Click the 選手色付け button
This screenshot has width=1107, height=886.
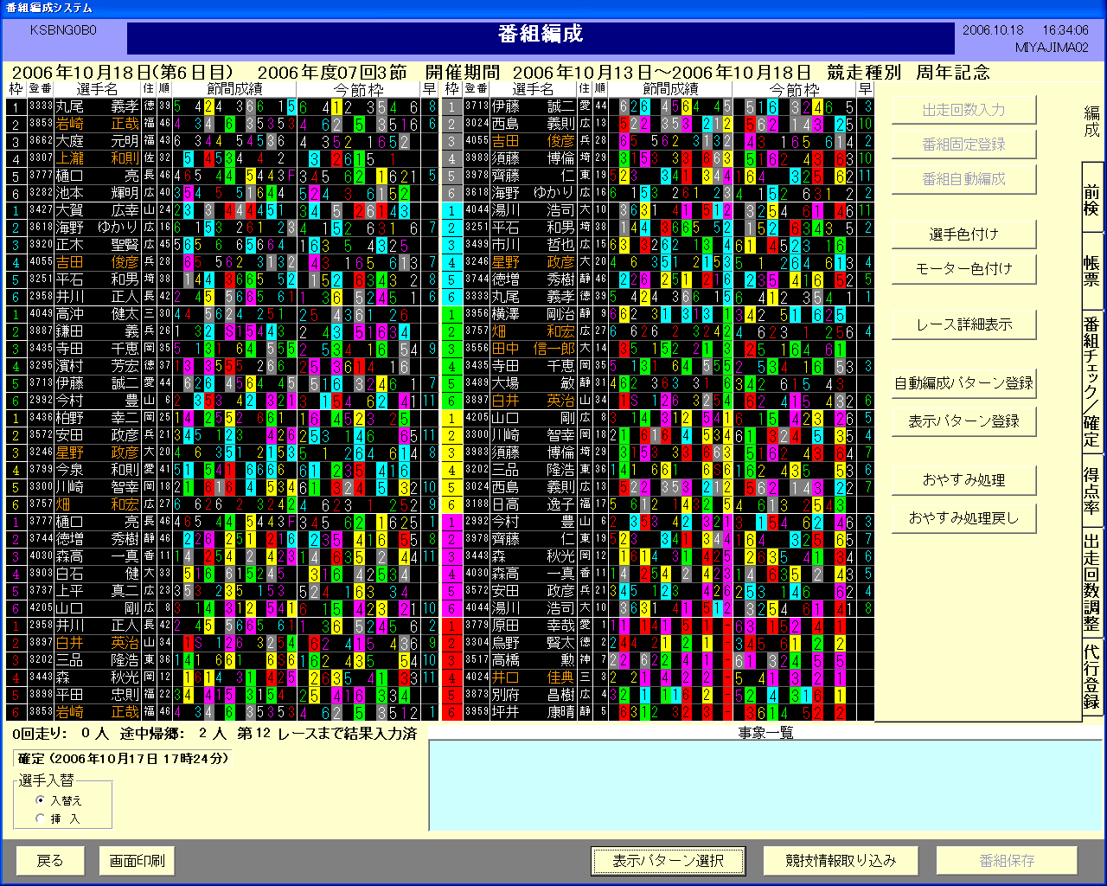[x=963, y=234]
